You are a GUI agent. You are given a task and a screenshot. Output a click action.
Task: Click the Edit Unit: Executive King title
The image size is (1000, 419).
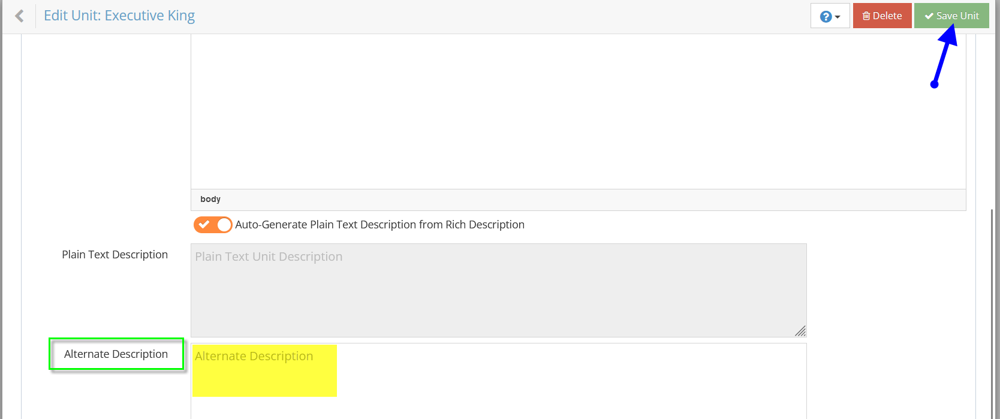click(x=119, y=16)
